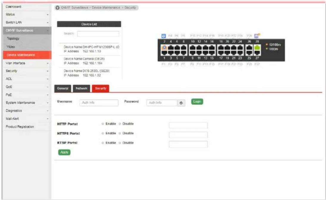Select switch port 28 green jack
The width and height of the screenshot is (326, 200).
[257, 48]
